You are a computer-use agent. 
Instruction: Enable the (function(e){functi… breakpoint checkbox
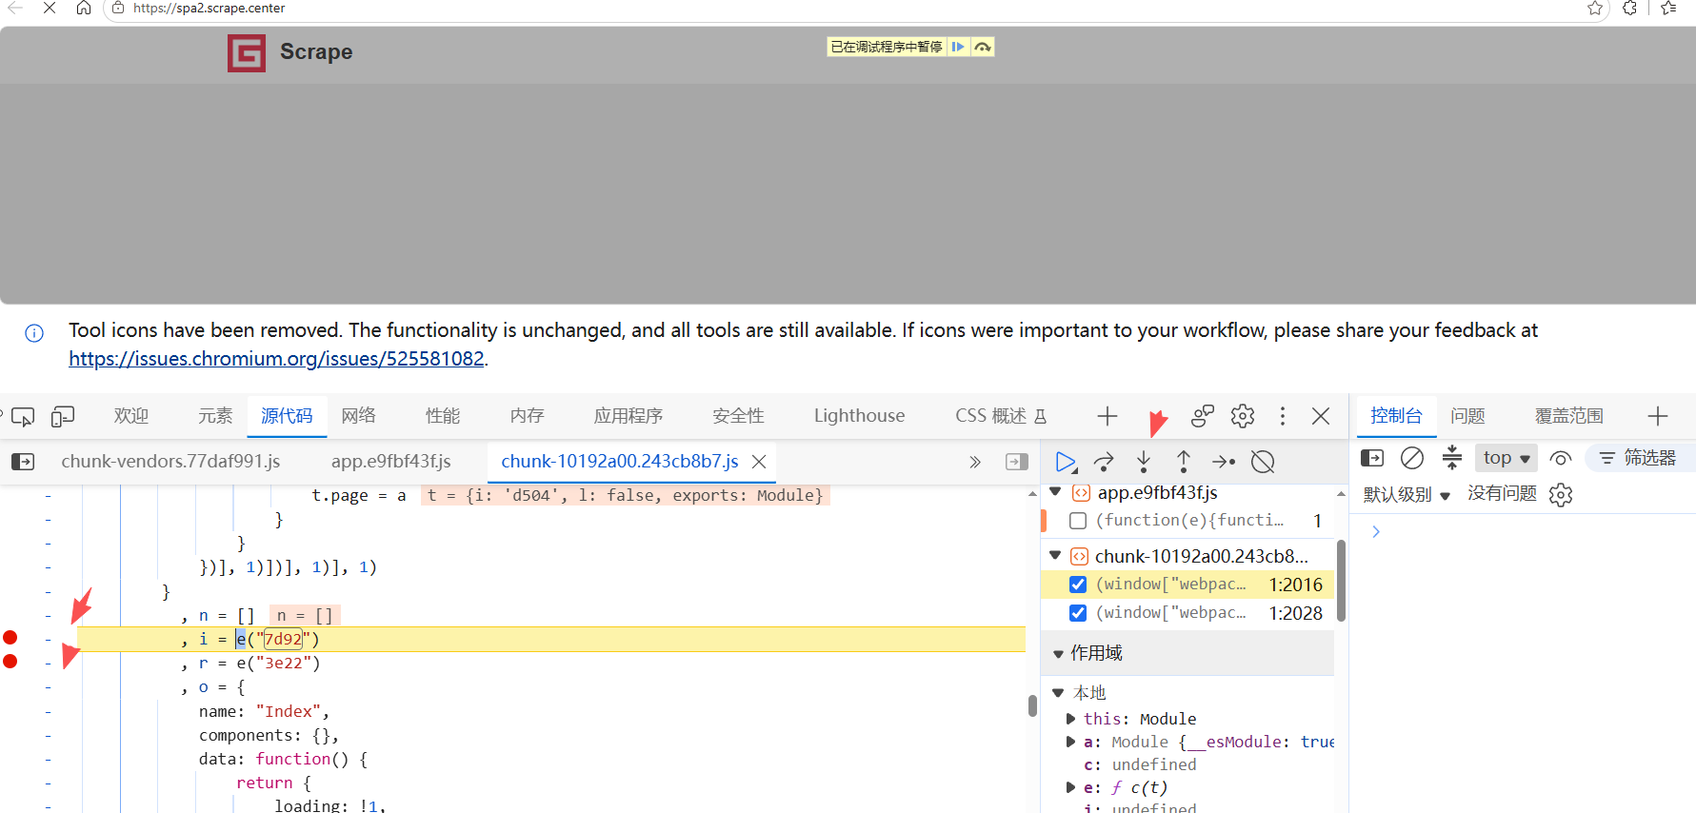pos(1078,521)
